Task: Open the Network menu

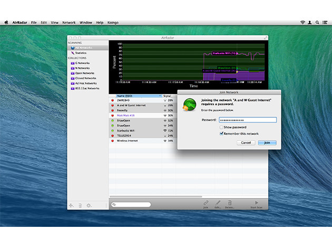Action: tap(69, 23)
